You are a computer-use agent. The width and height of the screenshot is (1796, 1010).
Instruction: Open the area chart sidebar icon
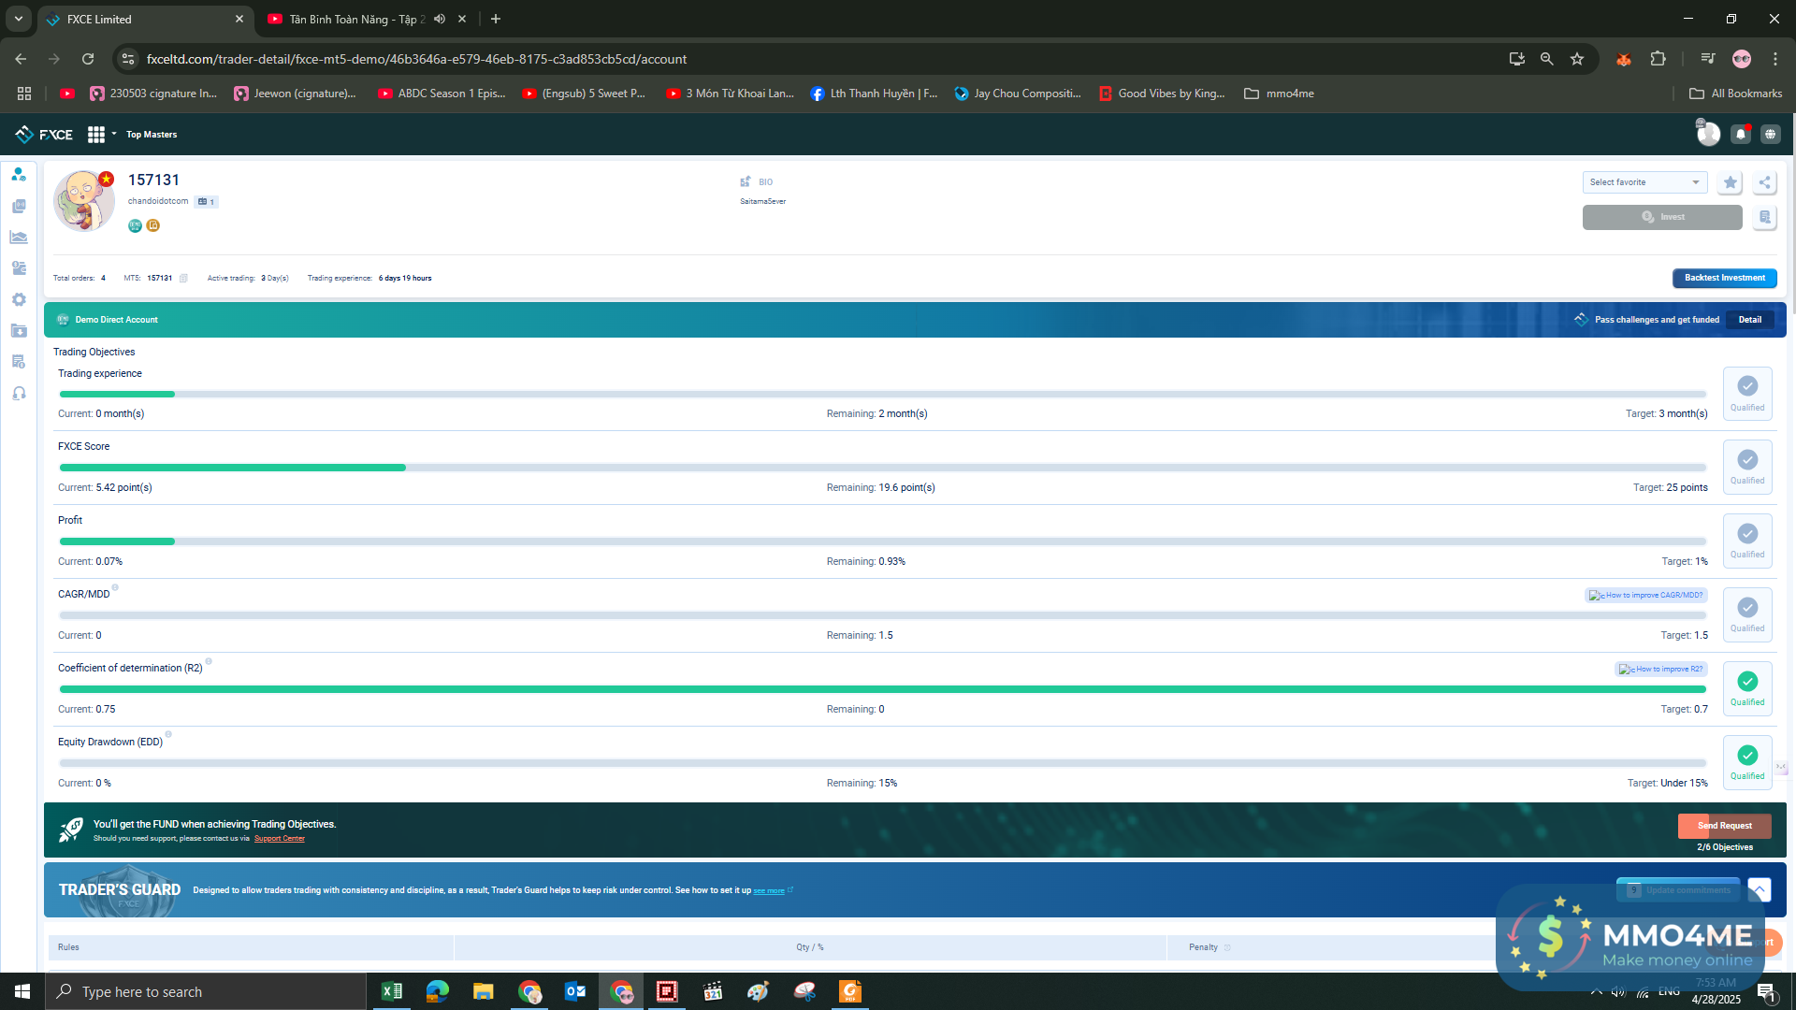tap(19, 238)
